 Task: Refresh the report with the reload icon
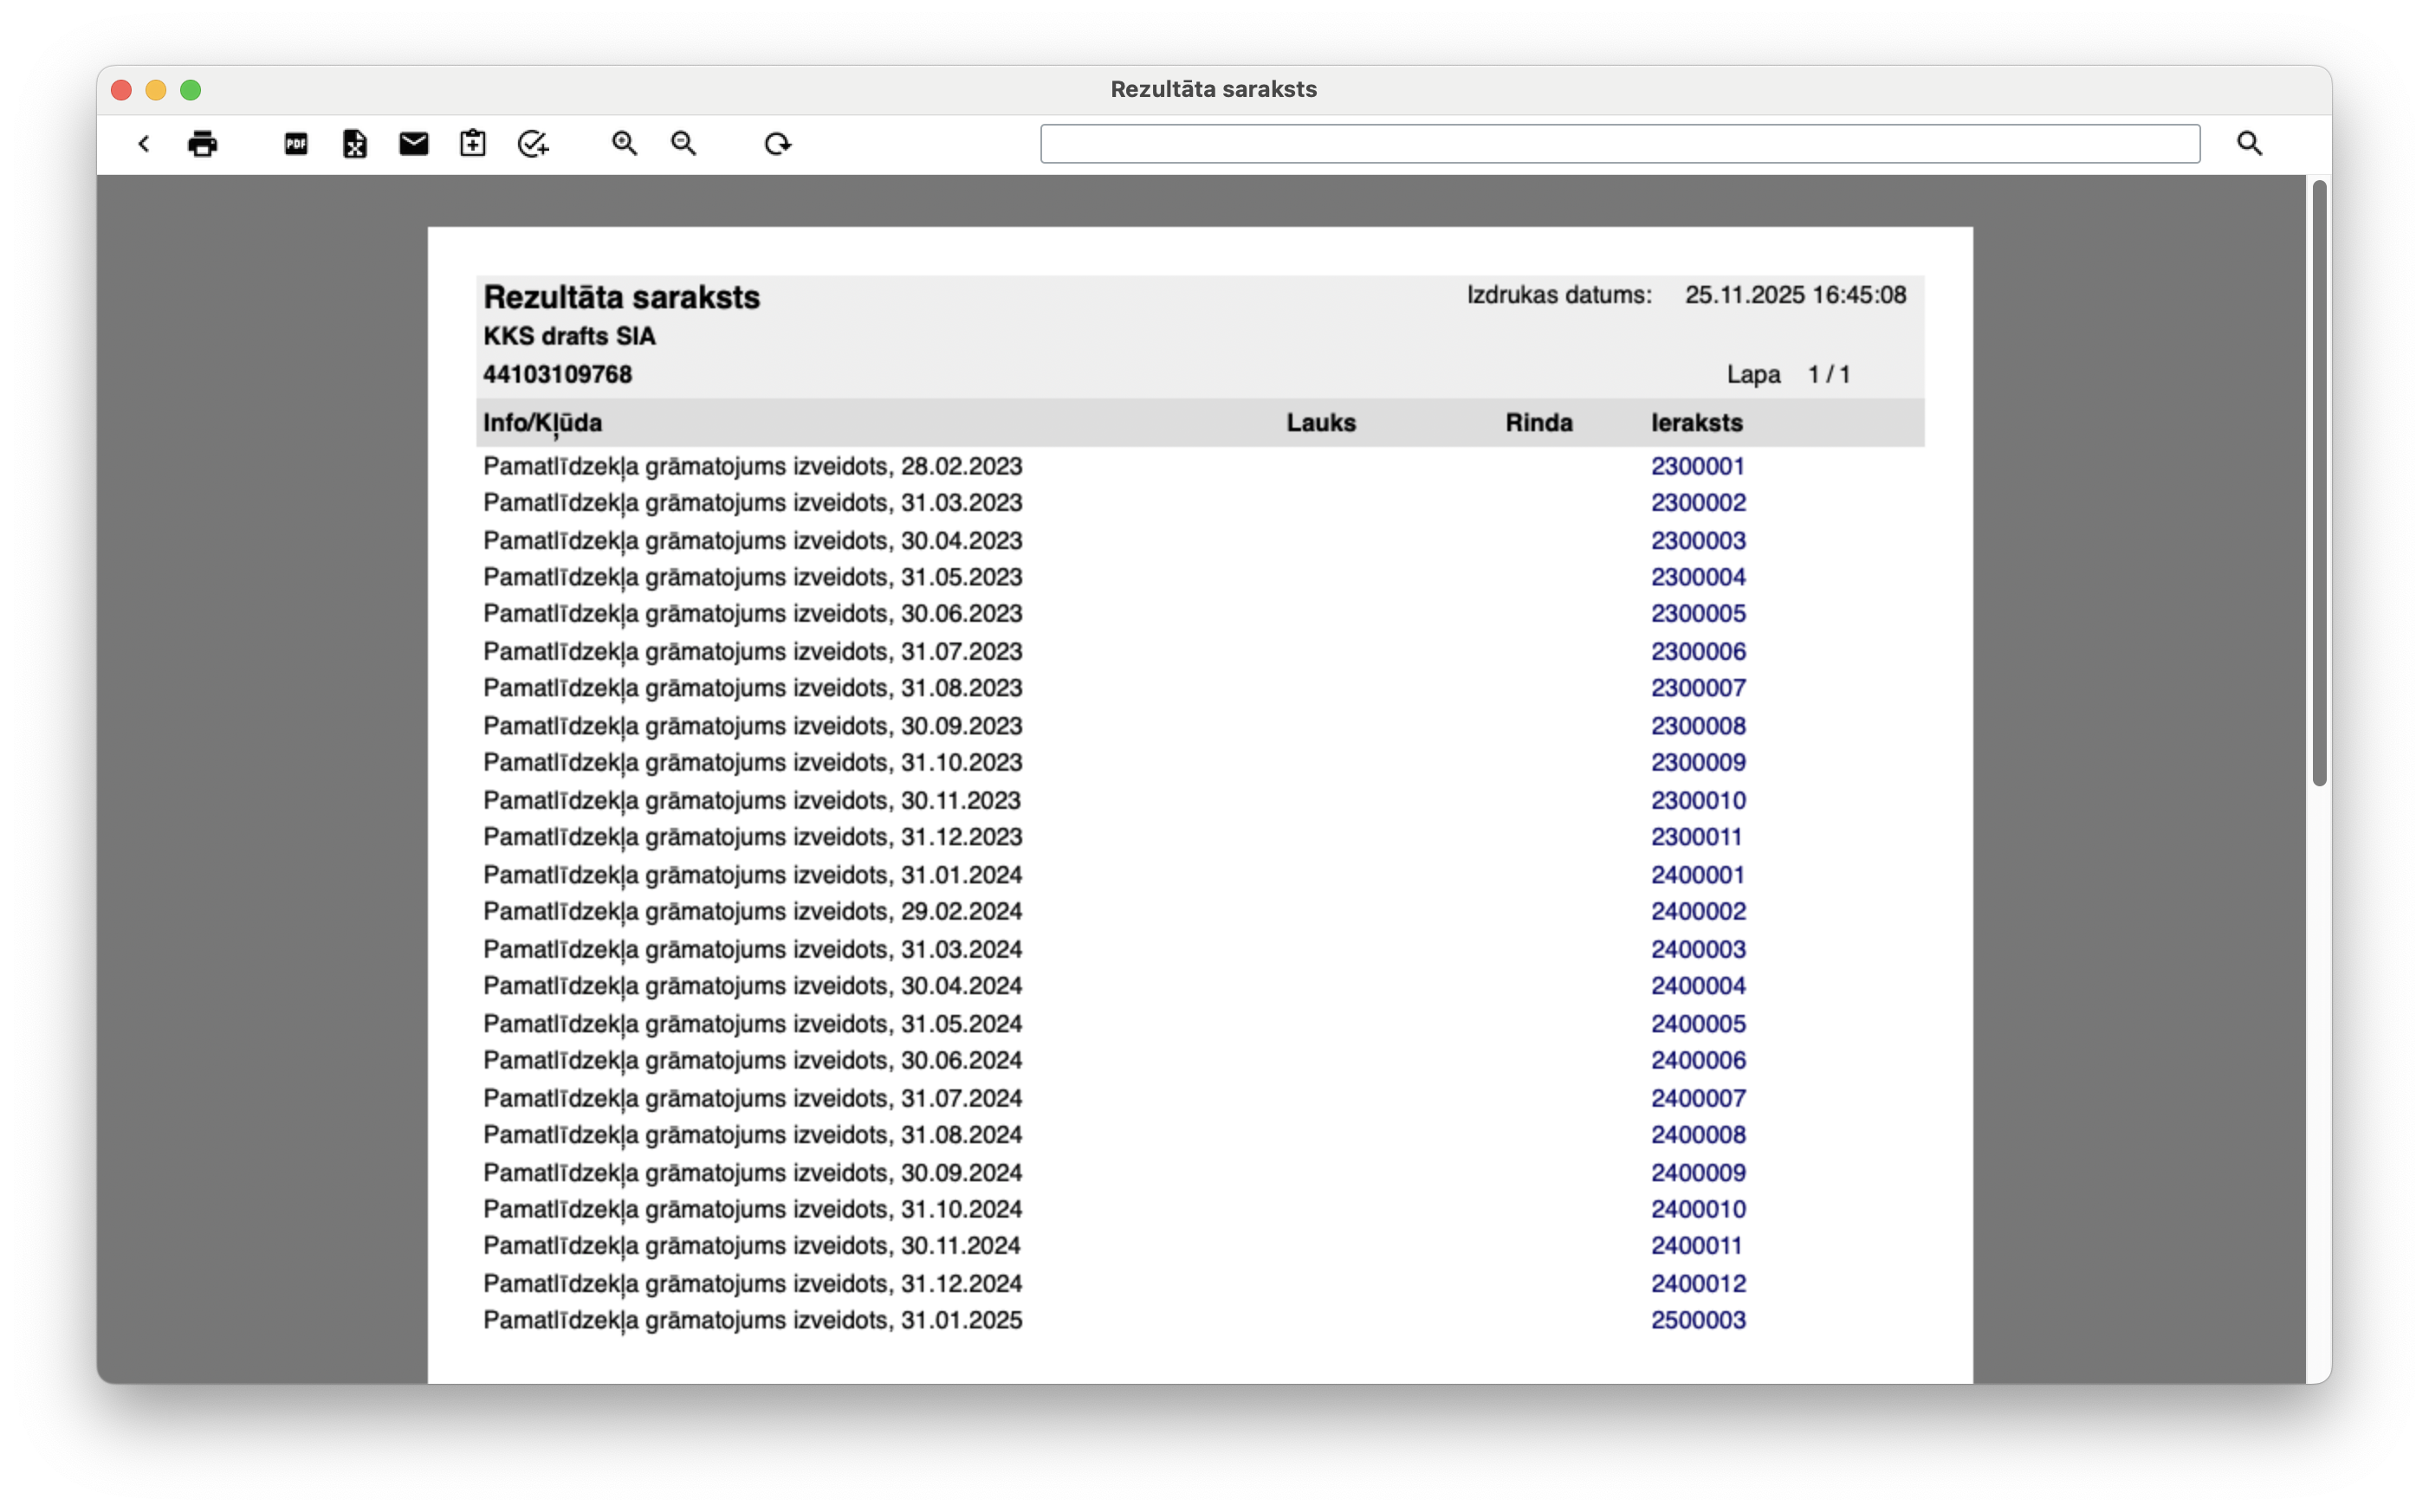[777, 144]
